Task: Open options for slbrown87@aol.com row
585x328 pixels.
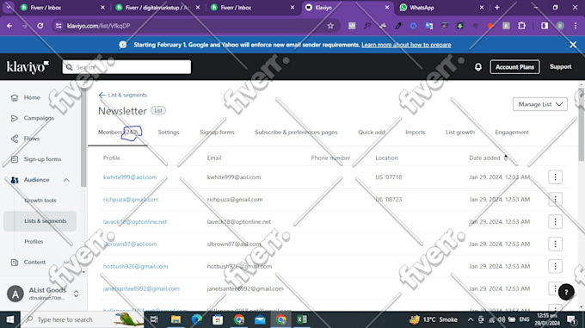Action: 555,244
